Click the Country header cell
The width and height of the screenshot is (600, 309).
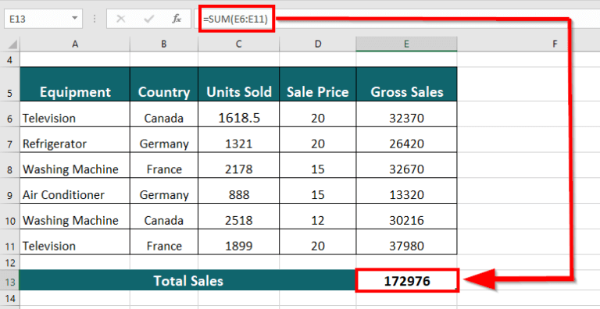[164, 84]
